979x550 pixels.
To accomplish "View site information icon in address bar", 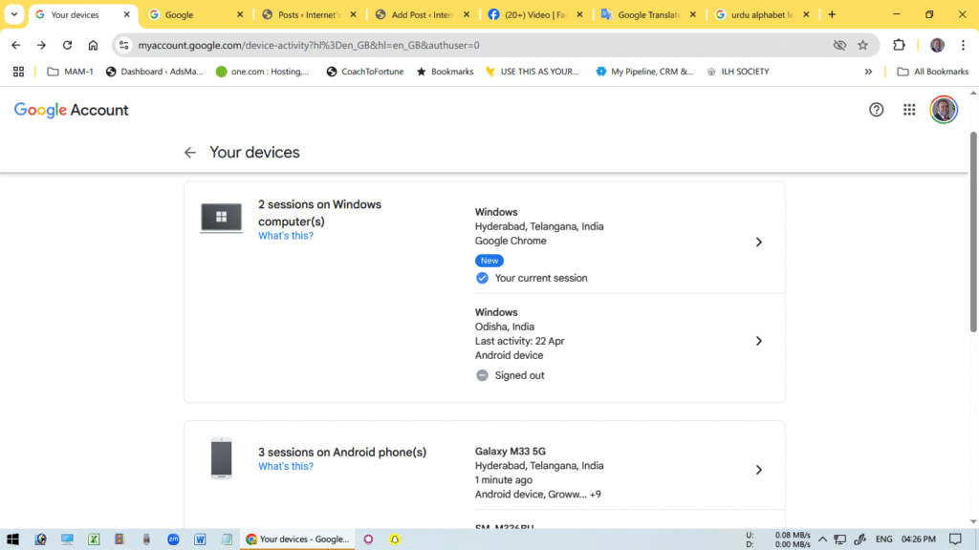I will click(124, 45).
